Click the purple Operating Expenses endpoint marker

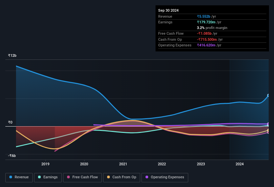point(268,124)
